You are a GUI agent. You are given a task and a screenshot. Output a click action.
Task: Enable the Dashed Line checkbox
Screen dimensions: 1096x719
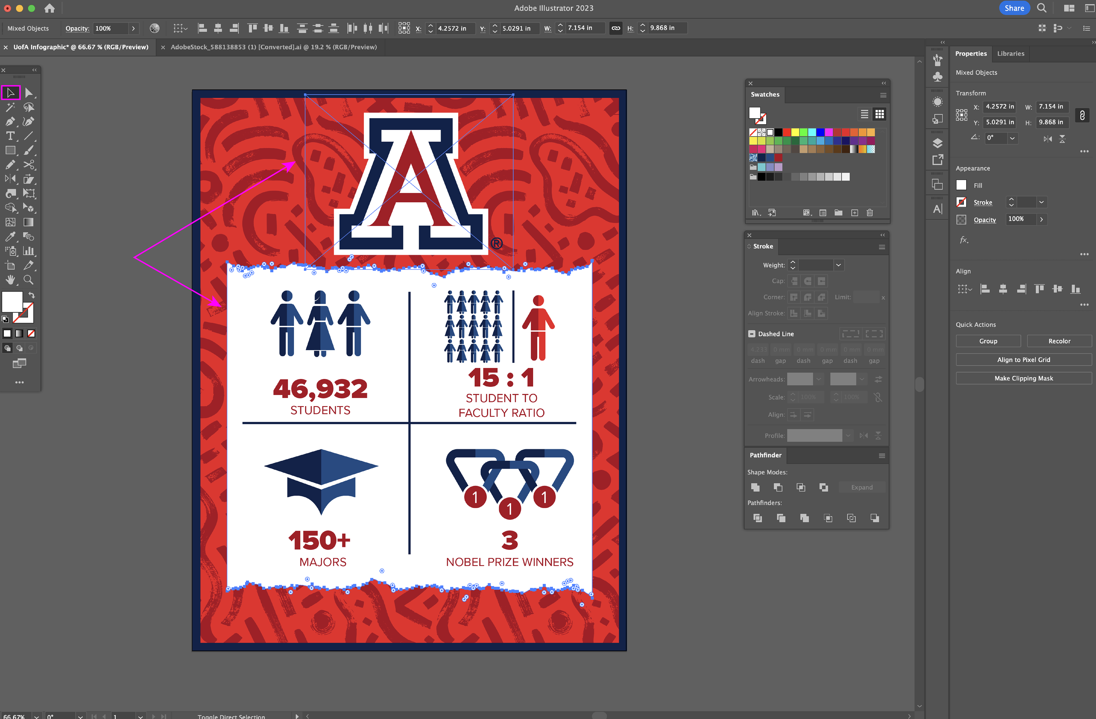[752, 334]
